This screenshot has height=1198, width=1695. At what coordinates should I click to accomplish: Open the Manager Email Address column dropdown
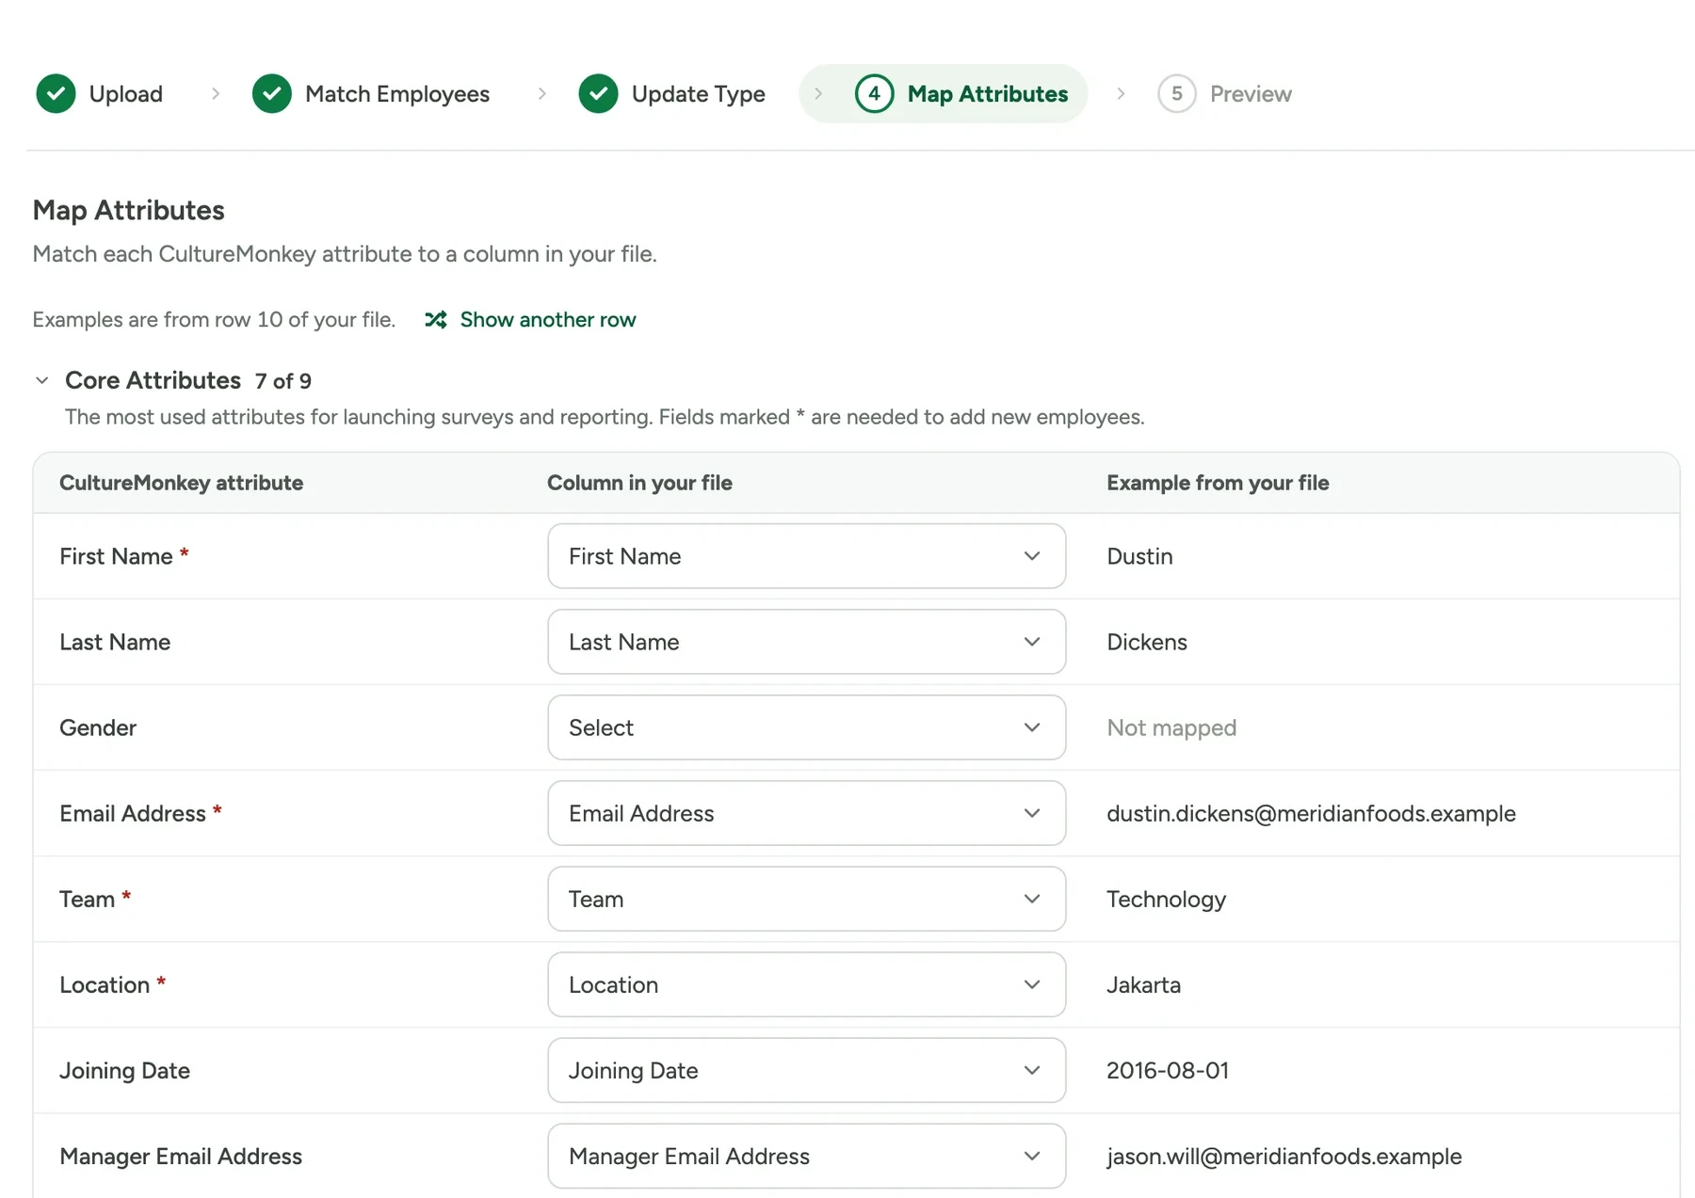[807, 1156]
